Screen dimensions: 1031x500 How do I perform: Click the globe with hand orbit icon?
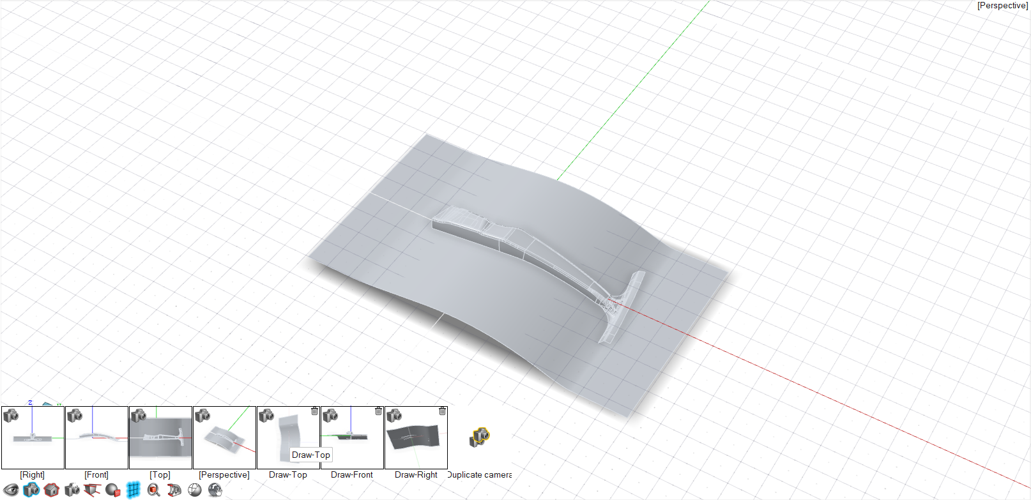[215, 490]
